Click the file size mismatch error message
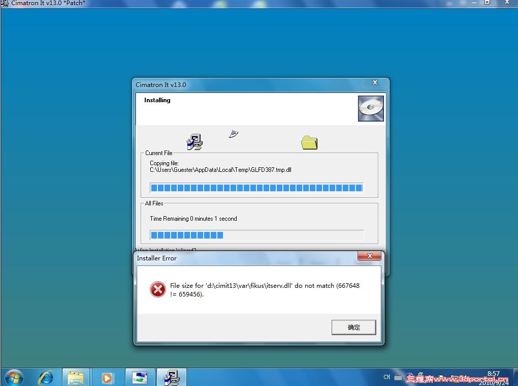518x386 pixels. [265, 290]
